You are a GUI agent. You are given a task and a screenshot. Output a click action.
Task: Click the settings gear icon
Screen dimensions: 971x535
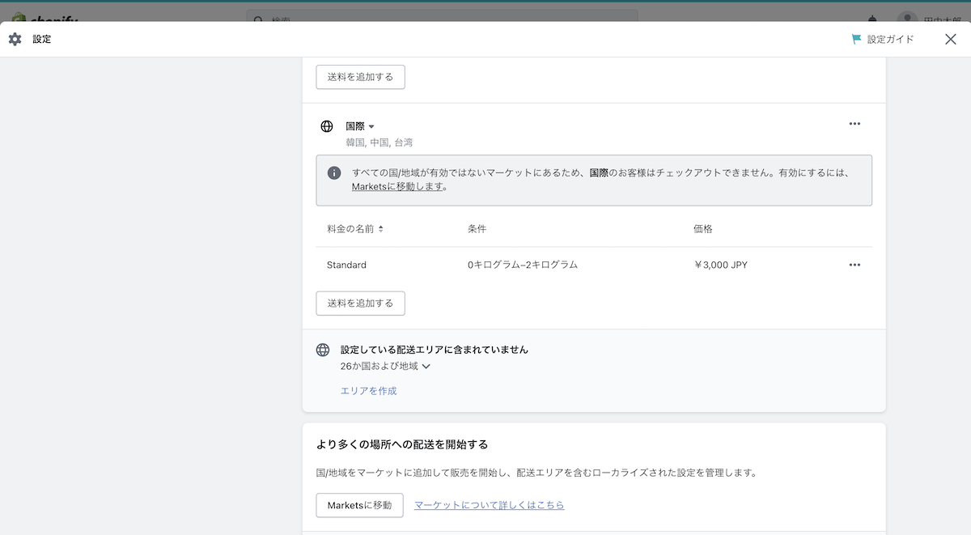[15, 39]
